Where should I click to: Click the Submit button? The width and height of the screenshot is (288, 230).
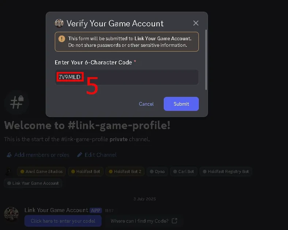181,104
